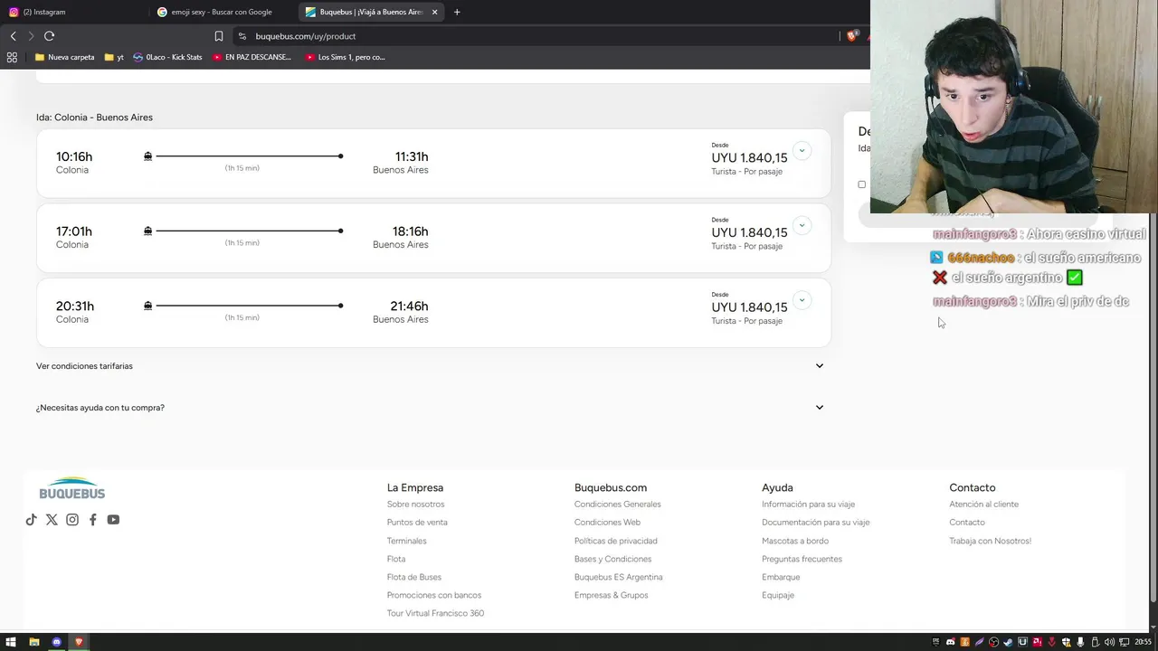
Task: Open Tour Virtual Francisco 360 link
Action: click(x=435, y=613)
